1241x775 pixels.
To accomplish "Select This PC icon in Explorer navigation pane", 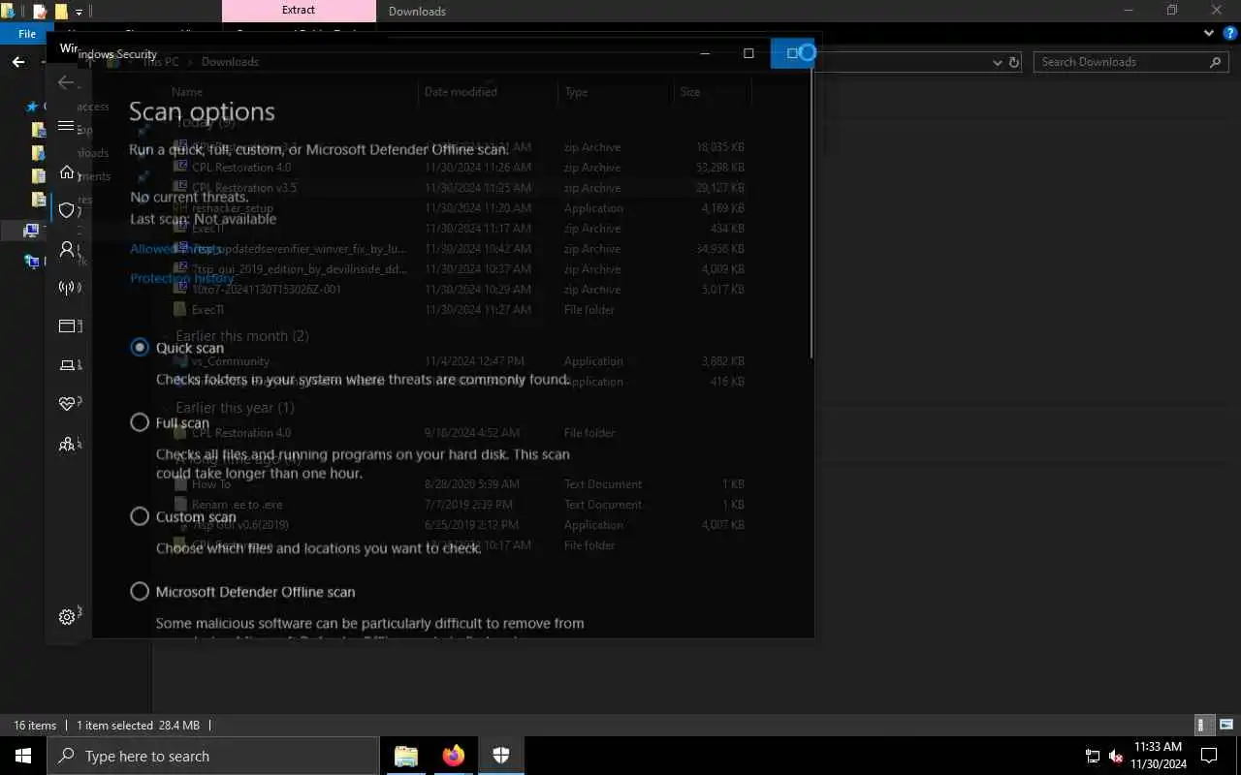I will click(31, 231).
